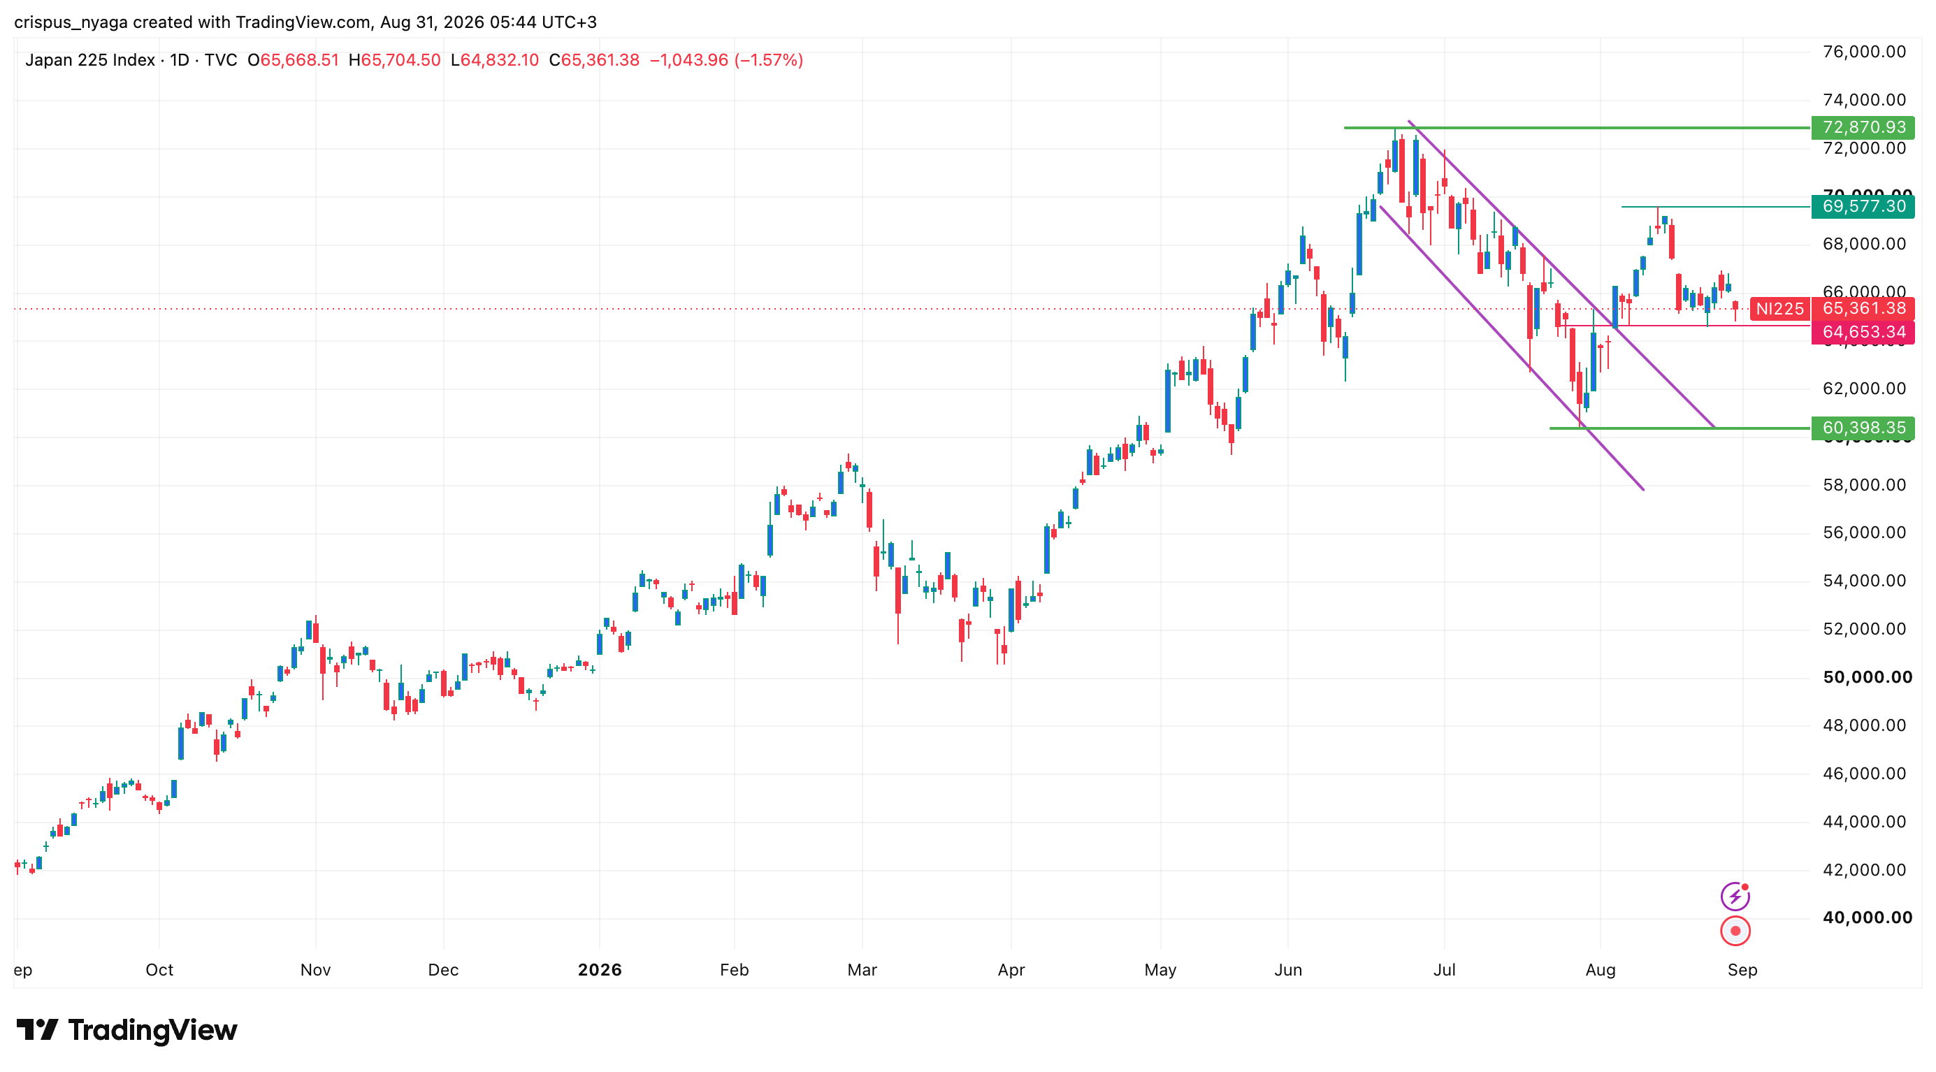
Task: Select the lower purple channel trendline
Action: 1511,348
